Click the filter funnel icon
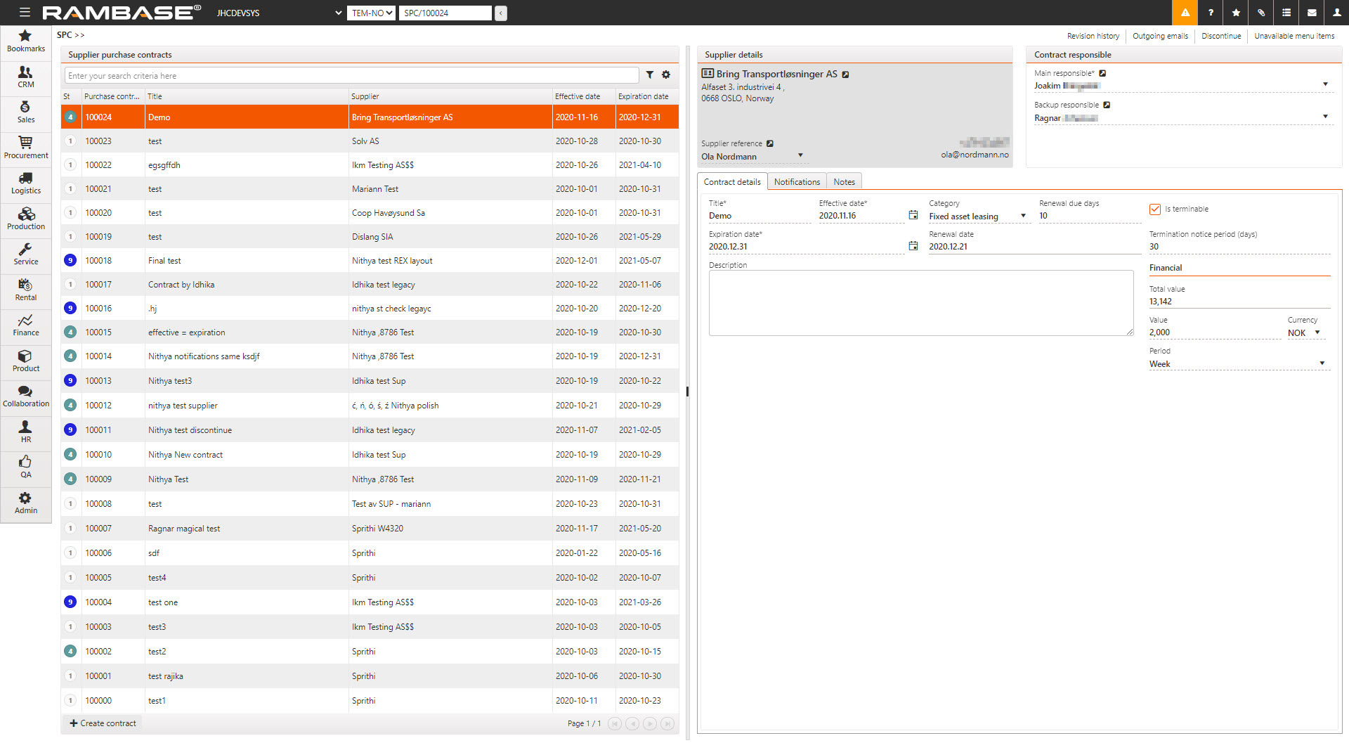 [x=650, y=75]
